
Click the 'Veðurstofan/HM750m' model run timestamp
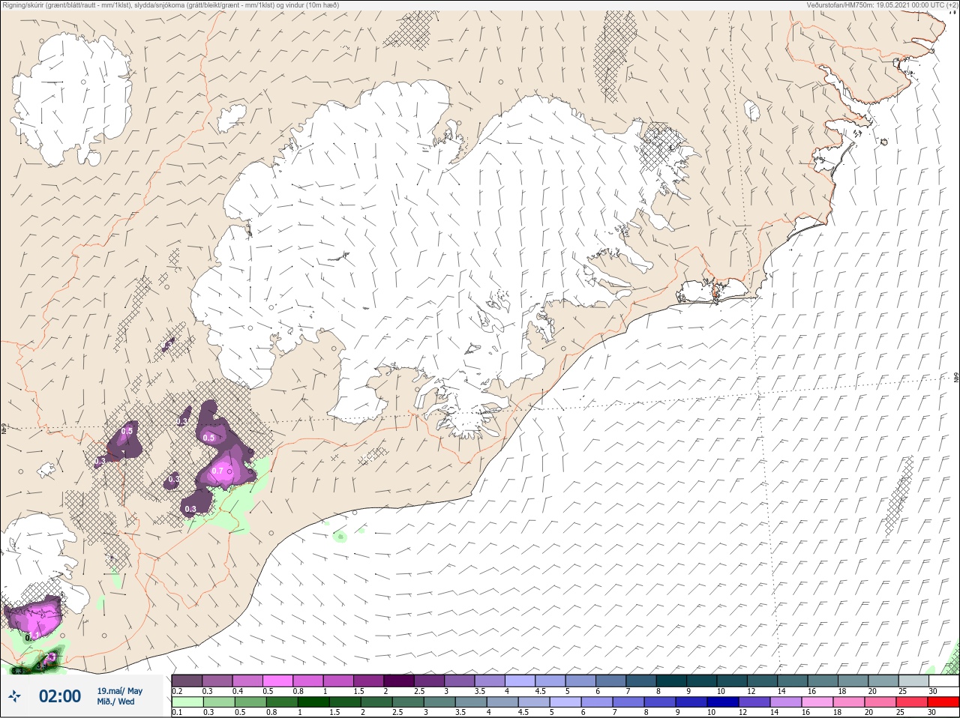[x=881, y=5]
